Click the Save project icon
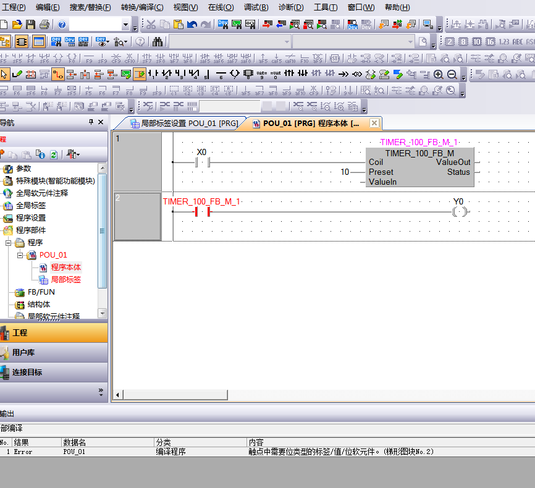The width and height of the screenshot is (535, 488). [30, 25]
